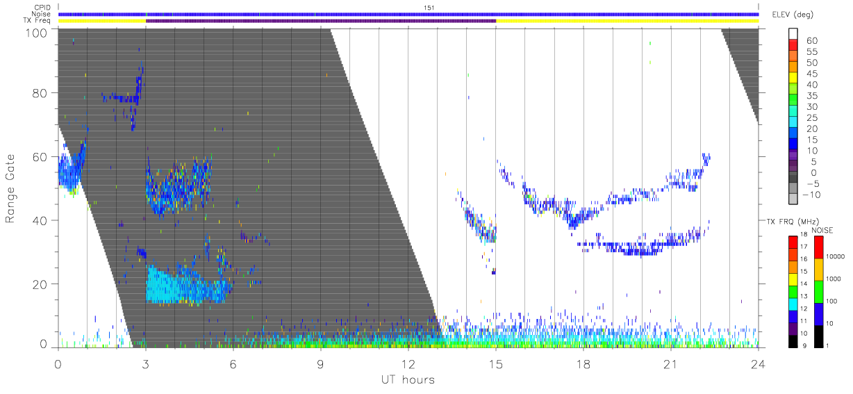Click the "24" tick on UT hours axis

pos(758,364)
